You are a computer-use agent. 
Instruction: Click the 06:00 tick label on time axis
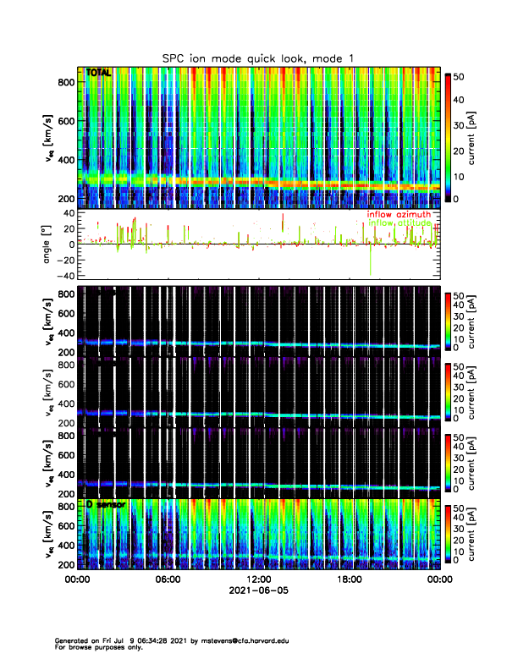click(x=168, y=579)
